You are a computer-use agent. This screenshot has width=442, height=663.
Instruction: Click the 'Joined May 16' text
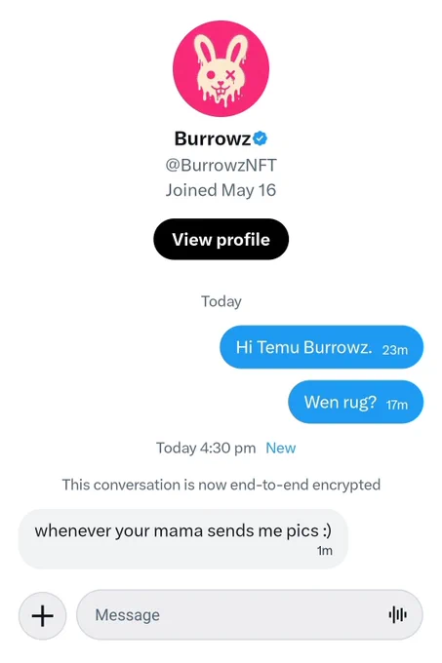pos(221,190)
